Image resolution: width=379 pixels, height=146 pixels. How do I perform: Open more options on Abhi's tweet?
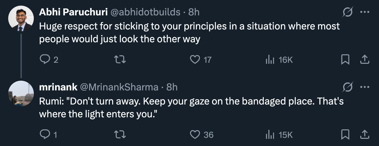(x=364, y=12)
